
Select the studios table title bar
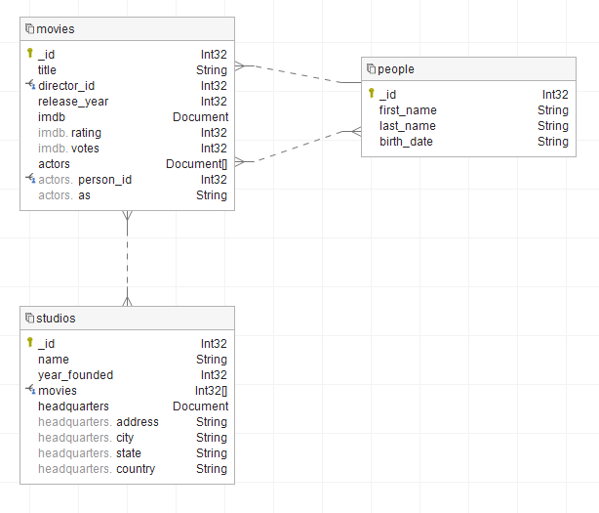(127, 318)
